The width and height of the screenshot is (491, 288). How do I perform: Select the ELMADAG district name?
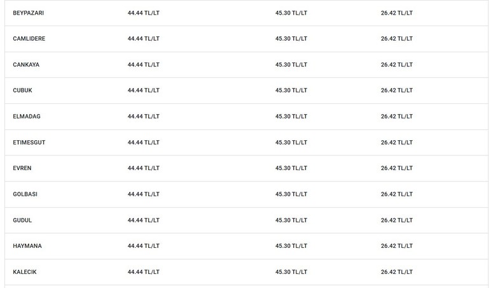coord(27,117)
